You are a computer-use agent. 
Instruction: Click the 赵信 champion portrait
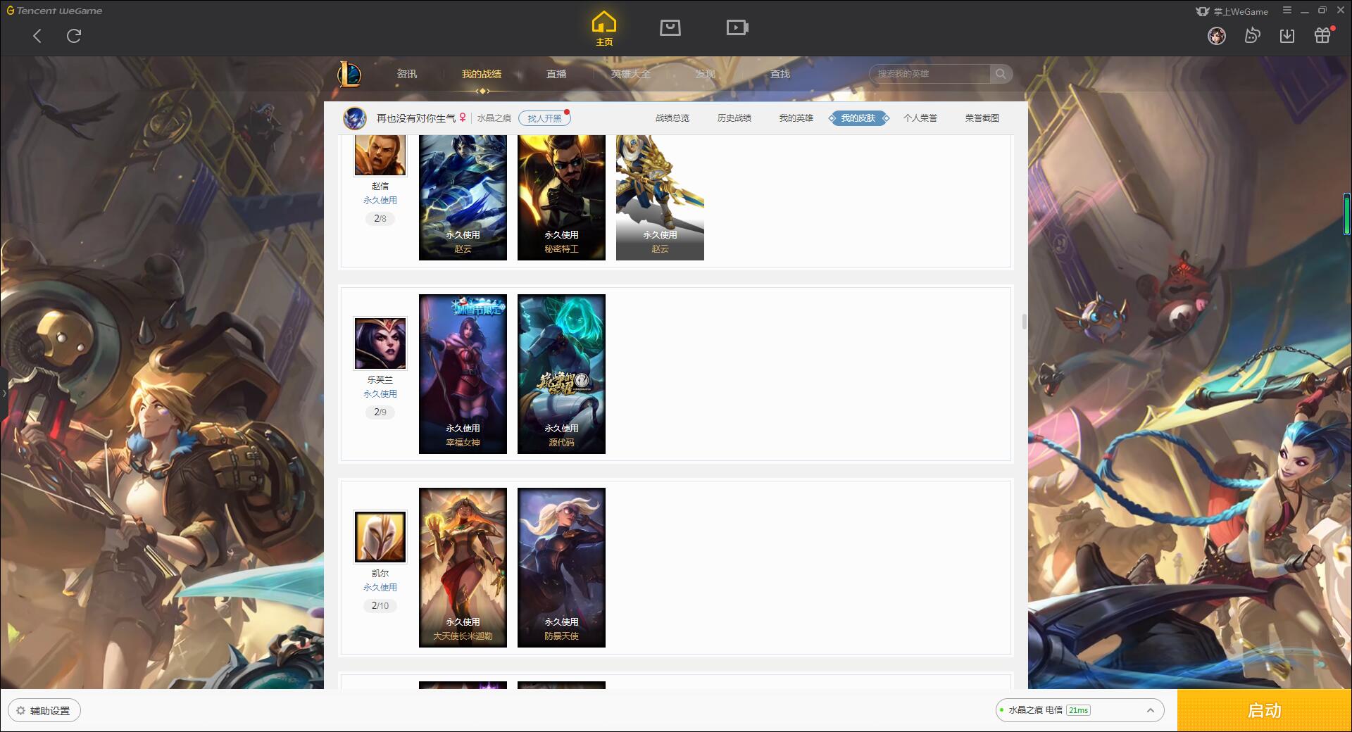(x=380, y=155)
